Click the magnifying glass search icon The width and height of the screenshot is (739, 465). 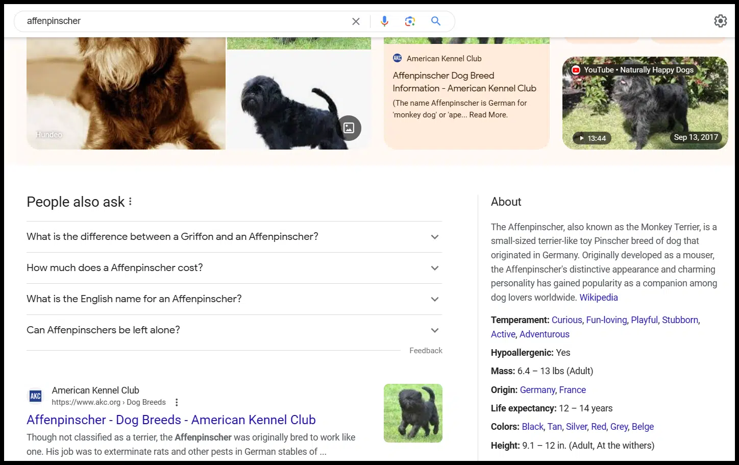click(x=435, y=21)
